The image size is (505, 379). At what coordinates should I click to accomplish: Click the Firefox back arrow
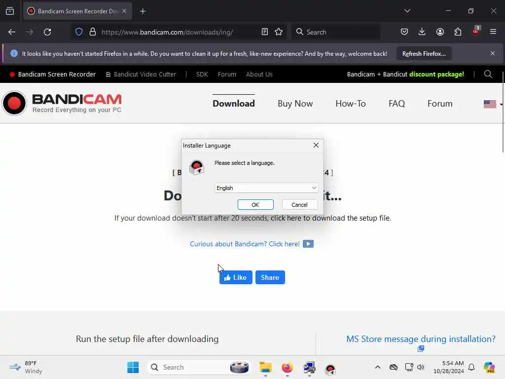click(12, 32)
